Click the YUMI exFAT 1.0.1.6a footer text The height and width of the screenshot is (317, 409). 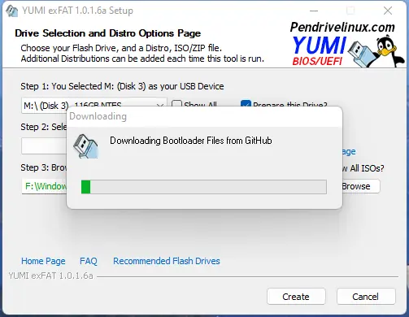50,276
